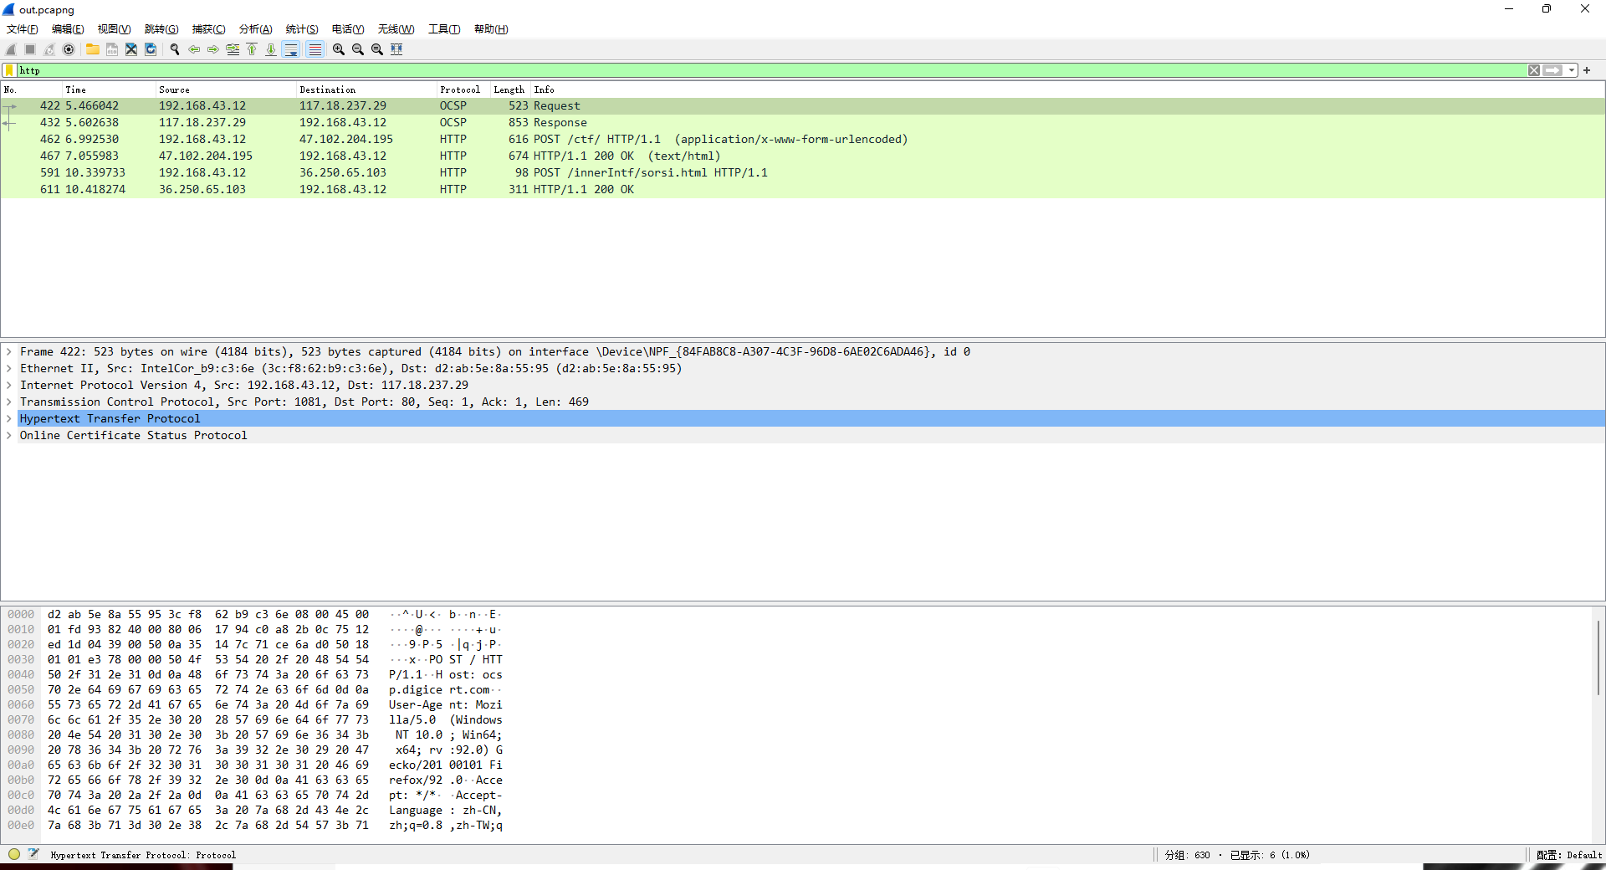Save the capture file icon
The width and height of the screenshot is (1606, 870).
pos(112,49)
